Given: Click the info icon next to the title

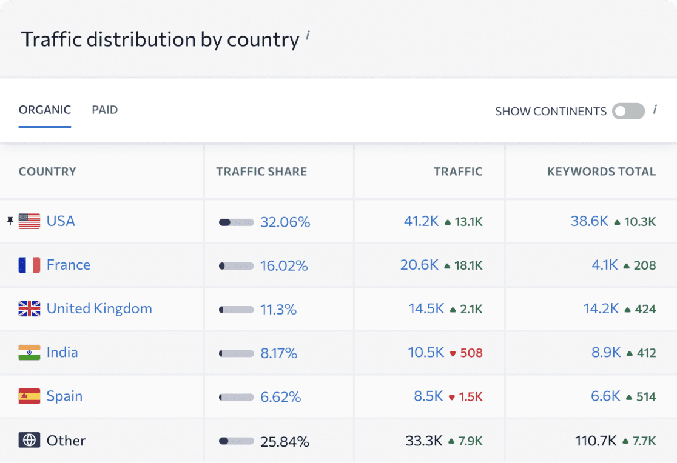Looking at the screenshot, I should pos(308,36).
